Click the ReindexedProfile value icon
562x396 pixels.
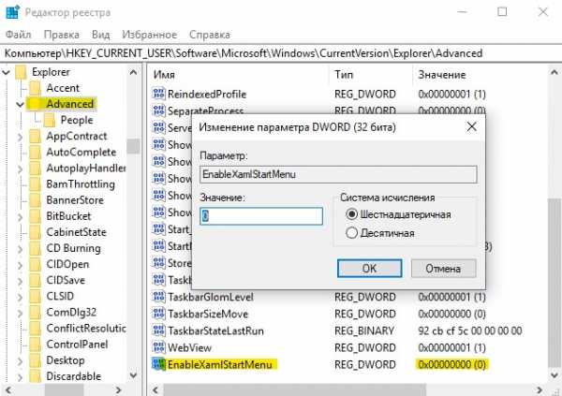coord(158,94)
